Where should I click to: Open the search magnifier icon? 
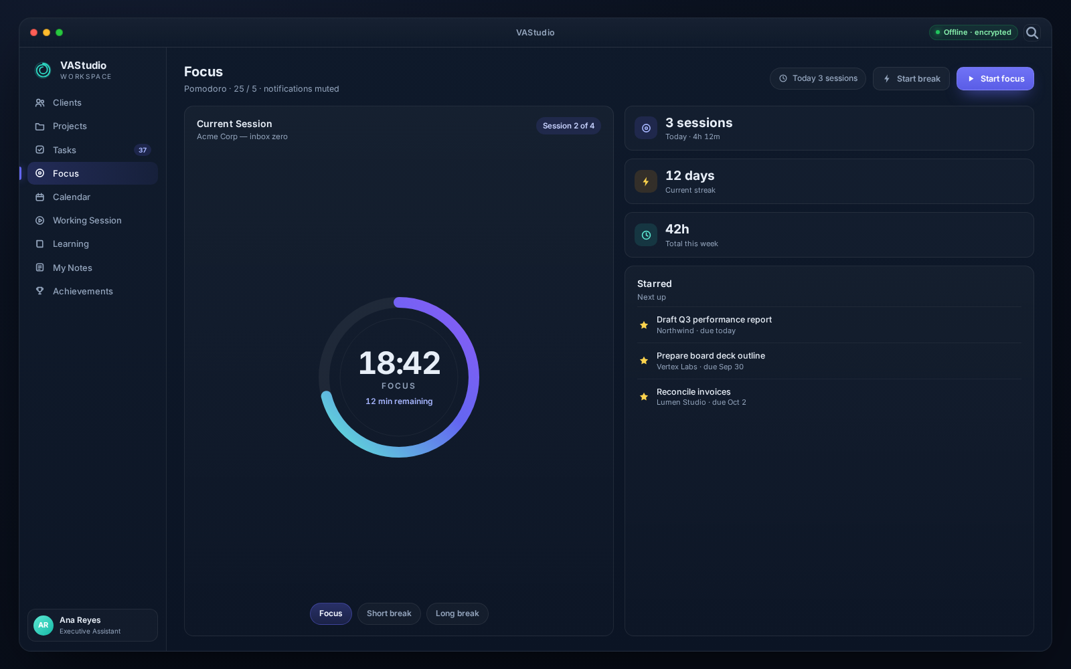click(1032, 33)
